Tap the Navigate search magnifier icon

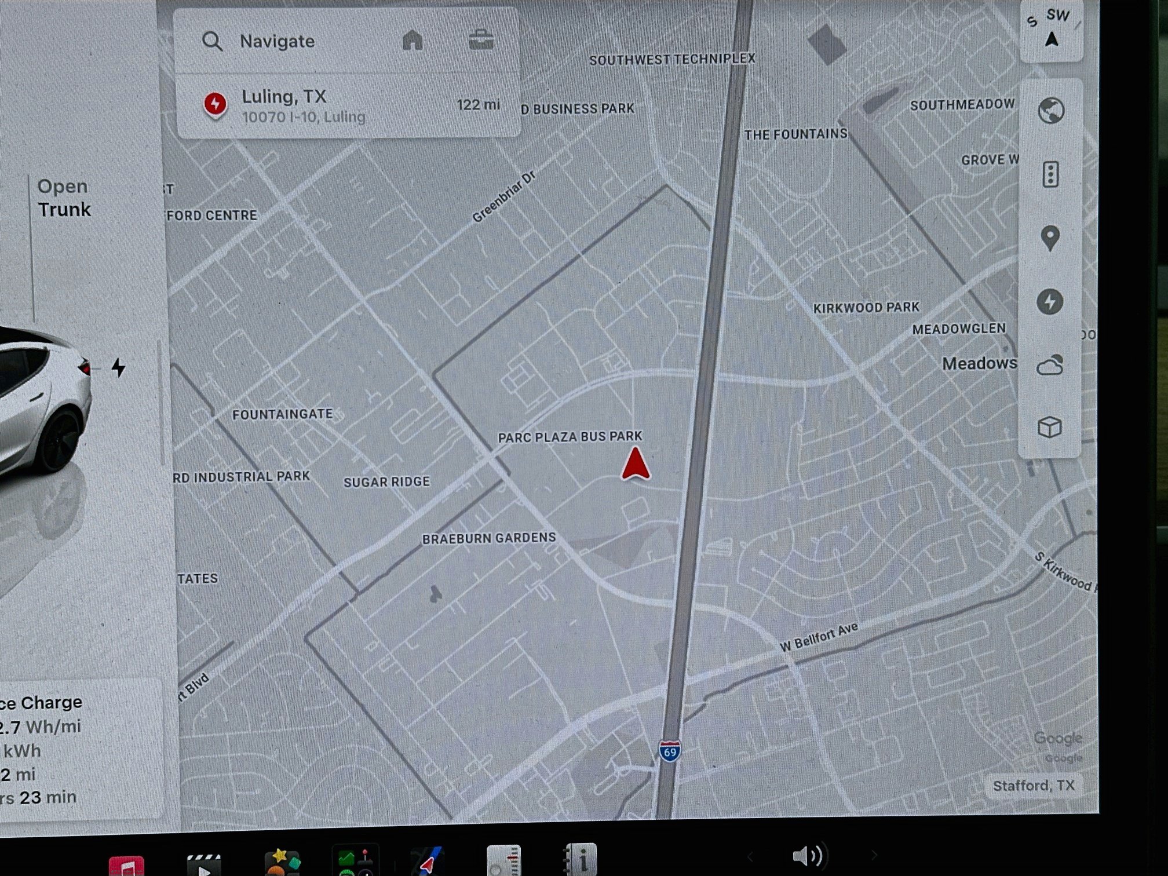(x=212, y=41)
